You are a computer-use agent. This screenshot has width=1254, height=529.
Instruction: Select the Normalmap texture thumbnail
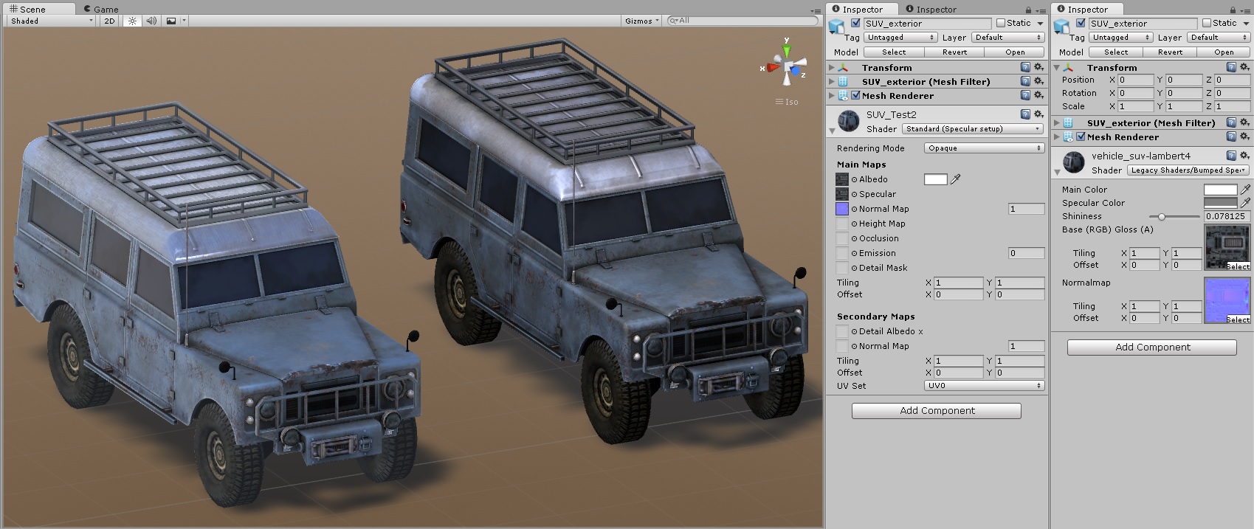(x=1227, y=300)
